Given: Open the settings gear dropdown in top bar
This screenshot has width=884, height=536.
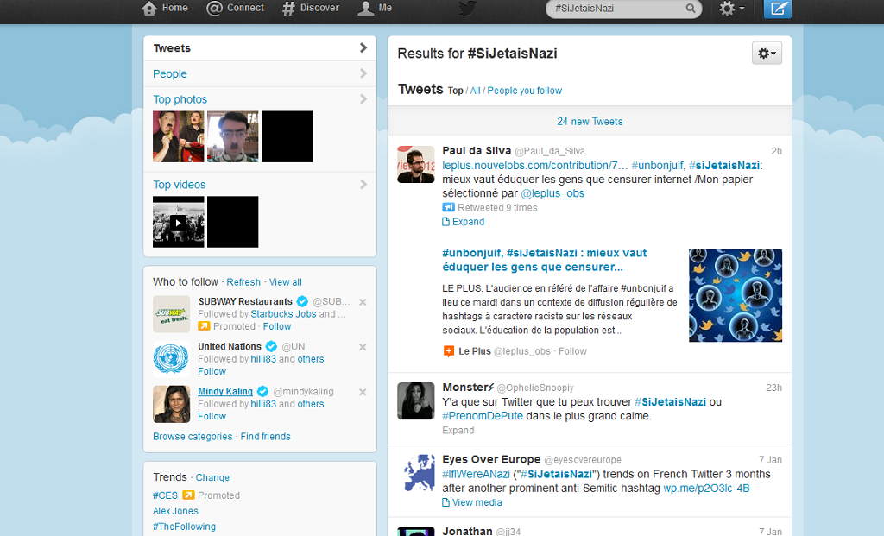Looking at the screenshot, I should (732, 9).
